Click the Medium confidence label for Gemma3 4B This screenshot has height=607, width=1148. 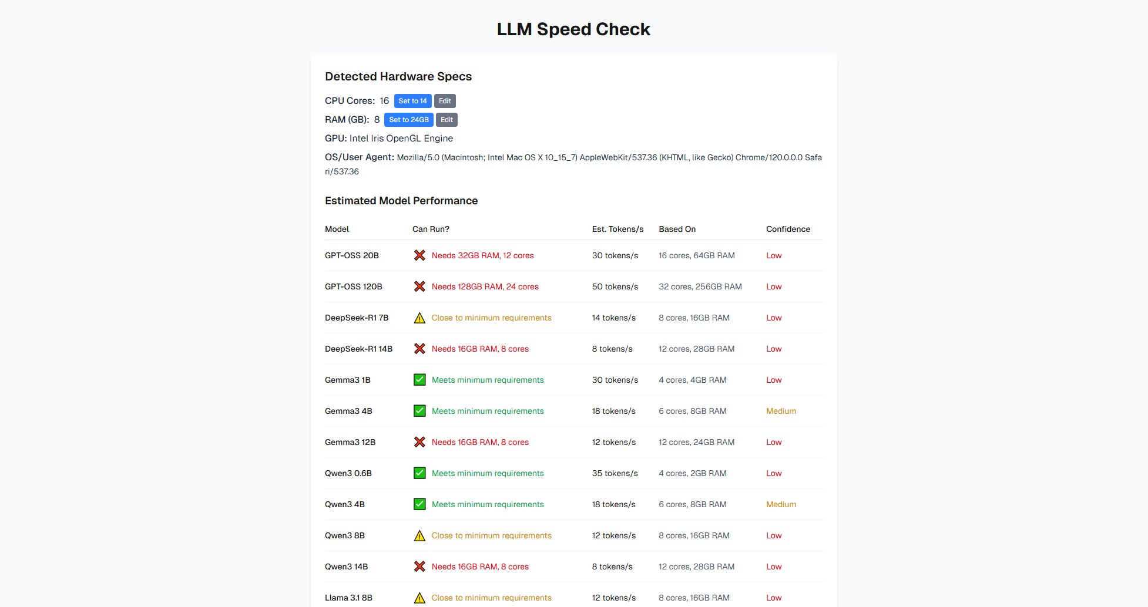781,411
